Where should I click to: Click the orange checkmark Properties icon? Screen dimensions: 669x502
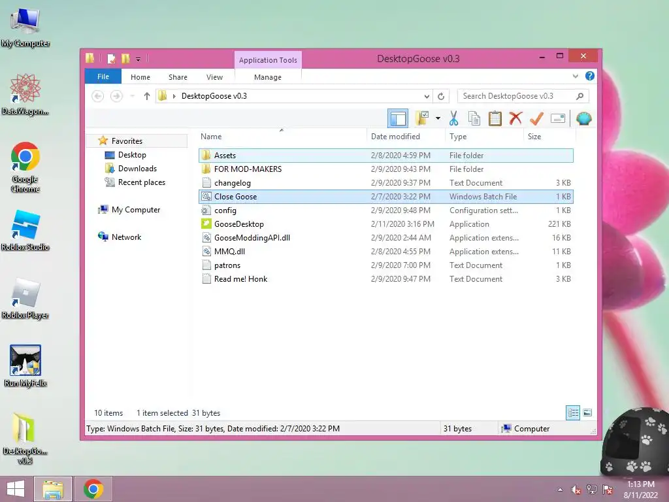[536, 118]
